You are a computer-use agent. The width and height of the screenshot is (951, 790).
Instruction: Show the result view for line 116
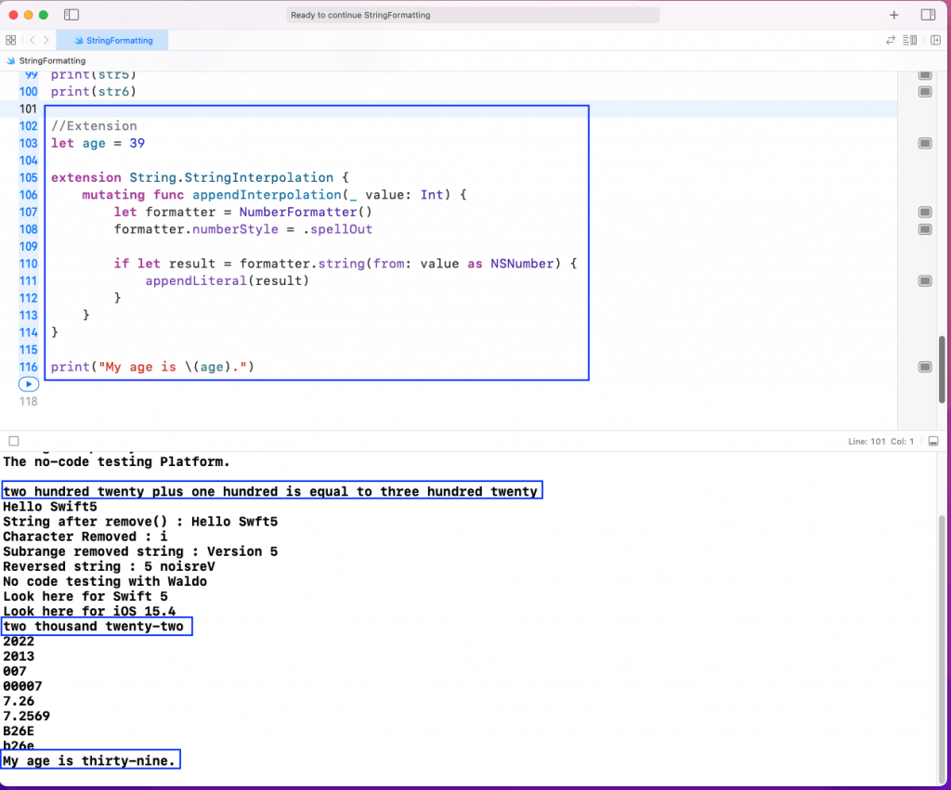(925, 368)
